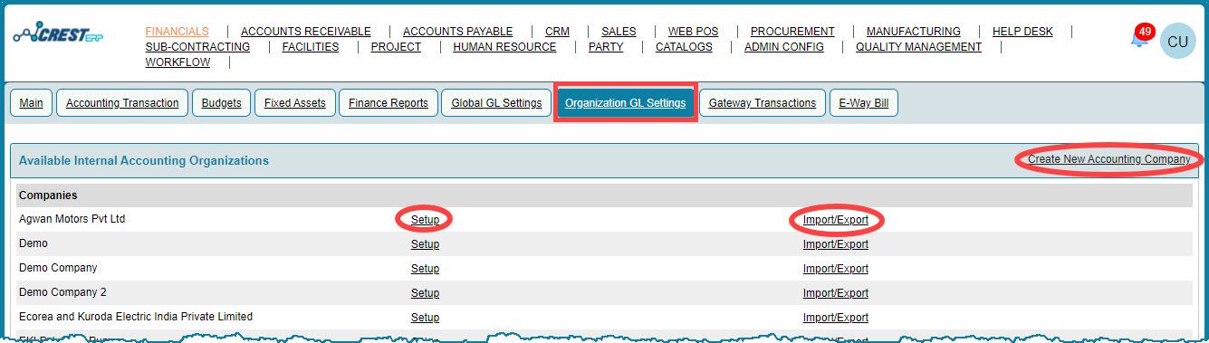
Task: Switch to the Fixed Assets tab
Action: [294, 103]
